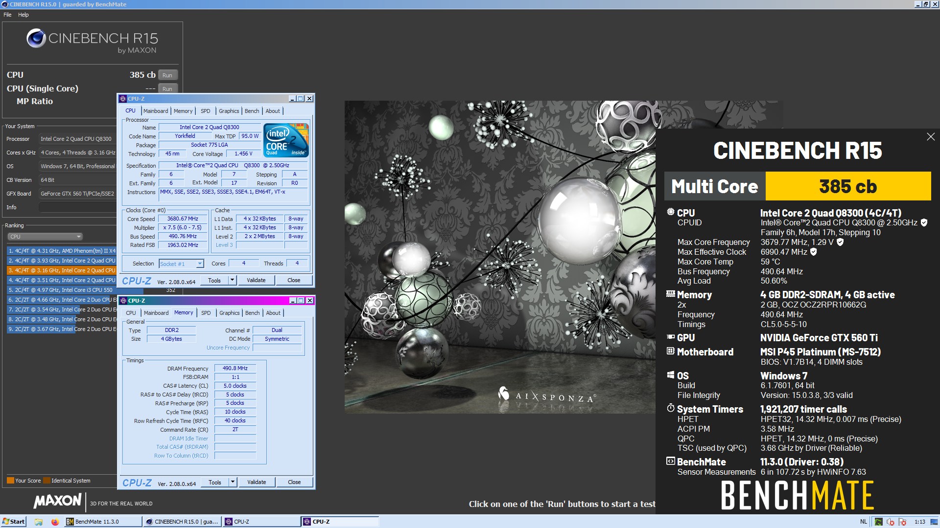Click the Core Speed value 3680.67 MHz
Screen dimensions: 940x528
point(183,219)
